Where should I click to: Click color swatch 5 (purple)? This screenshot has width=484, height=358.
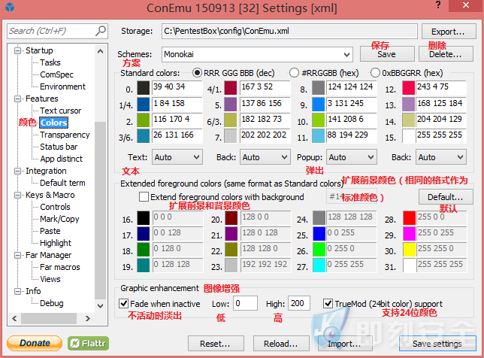[231, 104]
